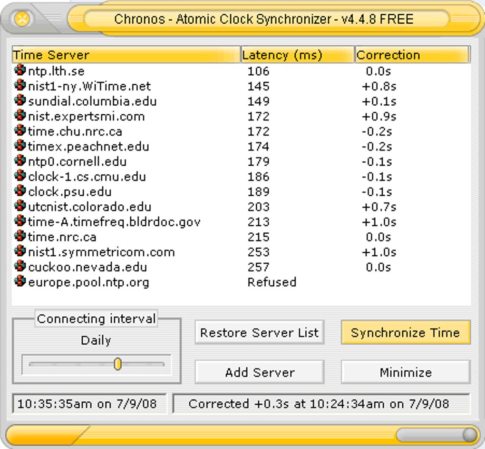
Task: Click the 'Corrected +0.3s' status field
Action: click(x=321, y=403)
